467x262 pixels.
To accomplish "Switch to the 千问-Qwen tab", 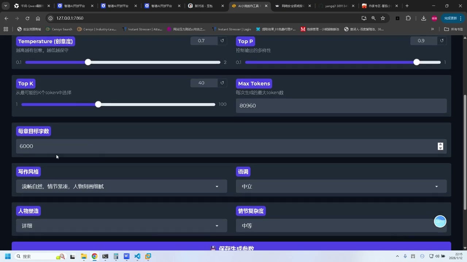I will [31, 6].
